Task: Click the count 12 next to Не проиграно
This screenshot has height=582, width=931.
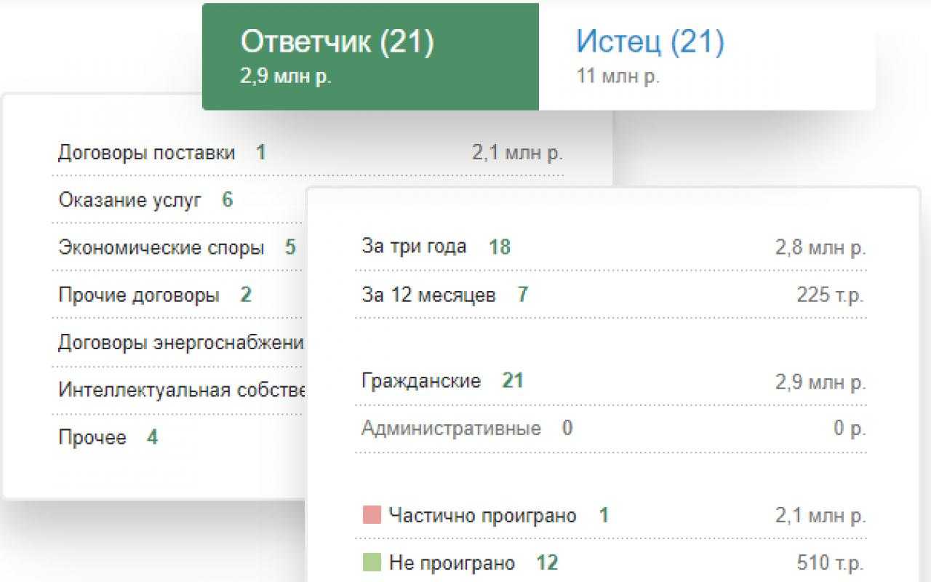Action: point(547,563)
